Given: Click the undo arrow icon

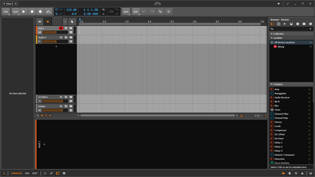Looking at the screenshot, I should (x=144, y=12).
